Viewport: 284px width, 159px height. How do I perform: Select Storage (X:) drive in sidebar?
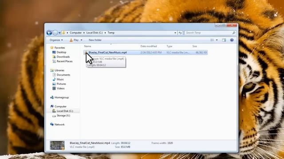[x=63, y=116]
